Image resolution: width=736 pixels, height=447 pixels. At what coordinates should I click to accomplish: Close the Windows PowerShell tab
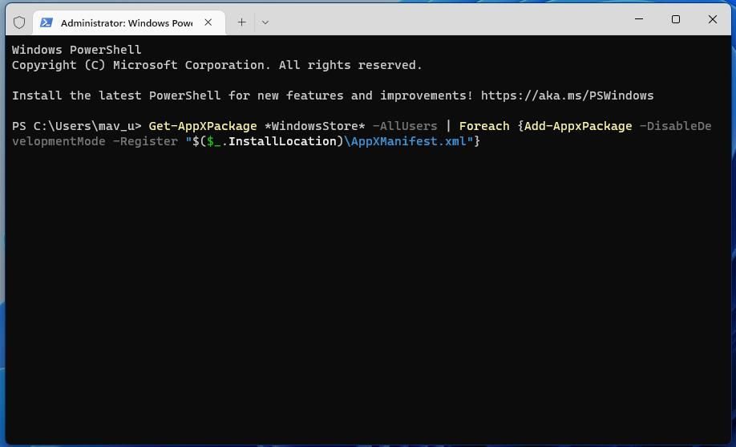208,22
